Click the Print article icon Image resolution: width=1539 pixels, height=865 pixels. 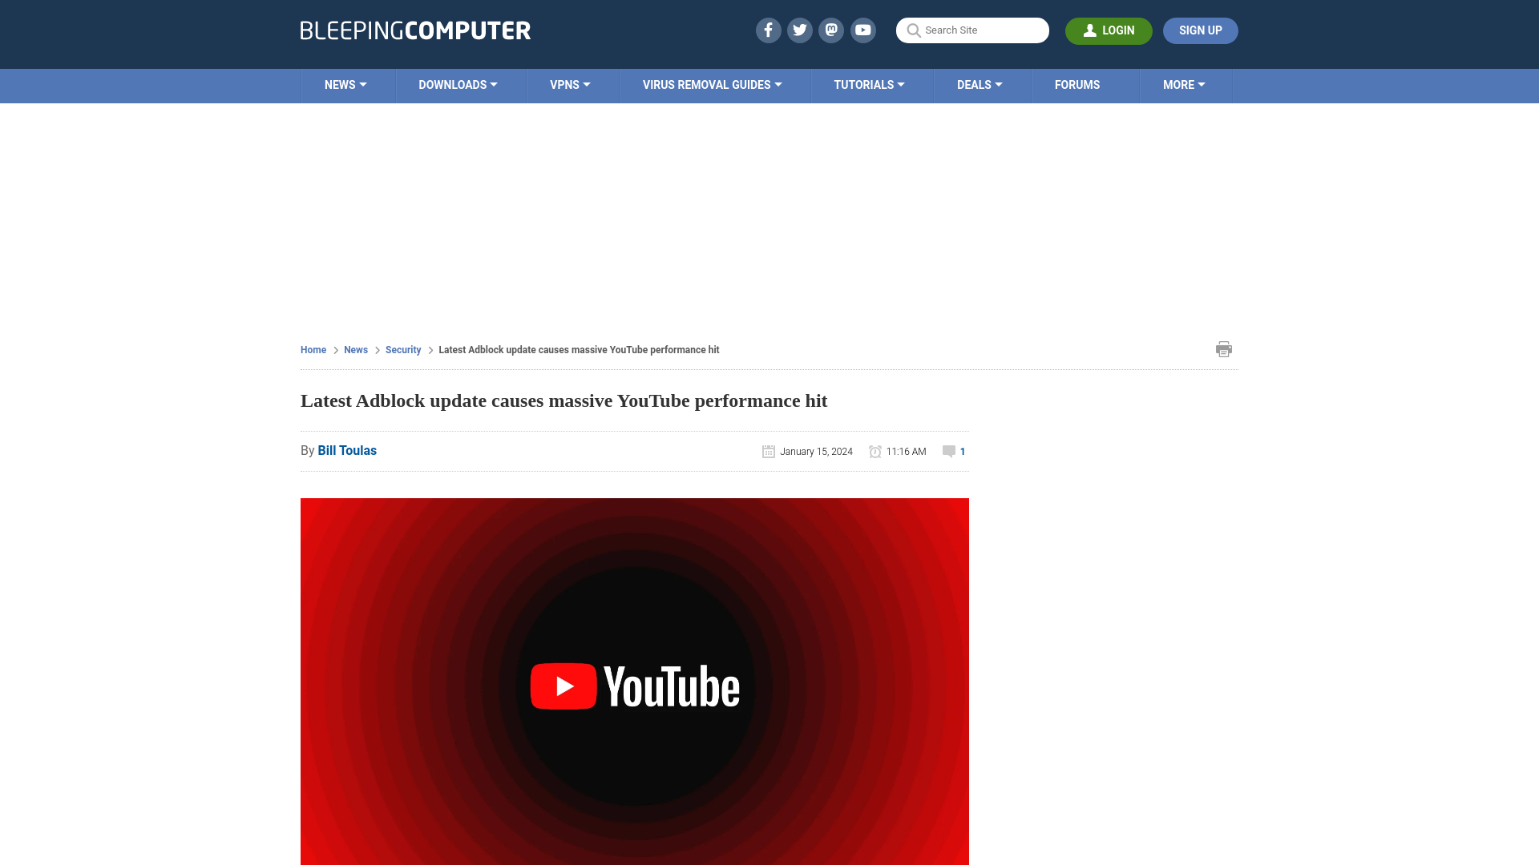point(1224,348)
